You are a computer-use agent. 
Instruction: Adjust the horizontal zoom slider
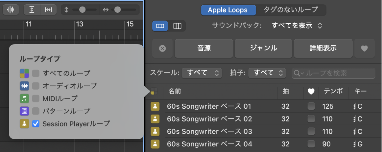pos(118,10)
